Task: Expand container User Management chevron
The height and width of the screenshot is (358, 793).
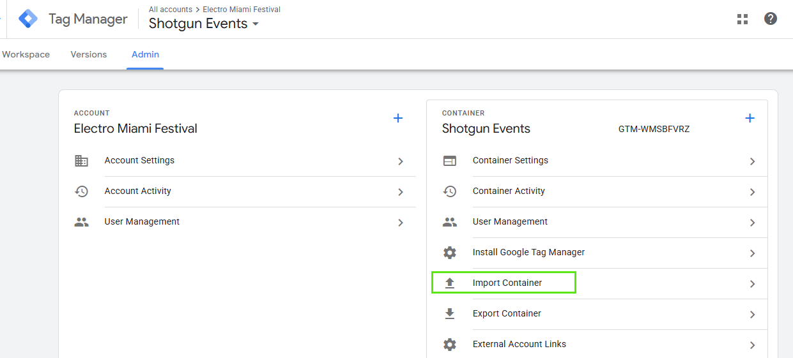Action: click(x=753, y=223)
